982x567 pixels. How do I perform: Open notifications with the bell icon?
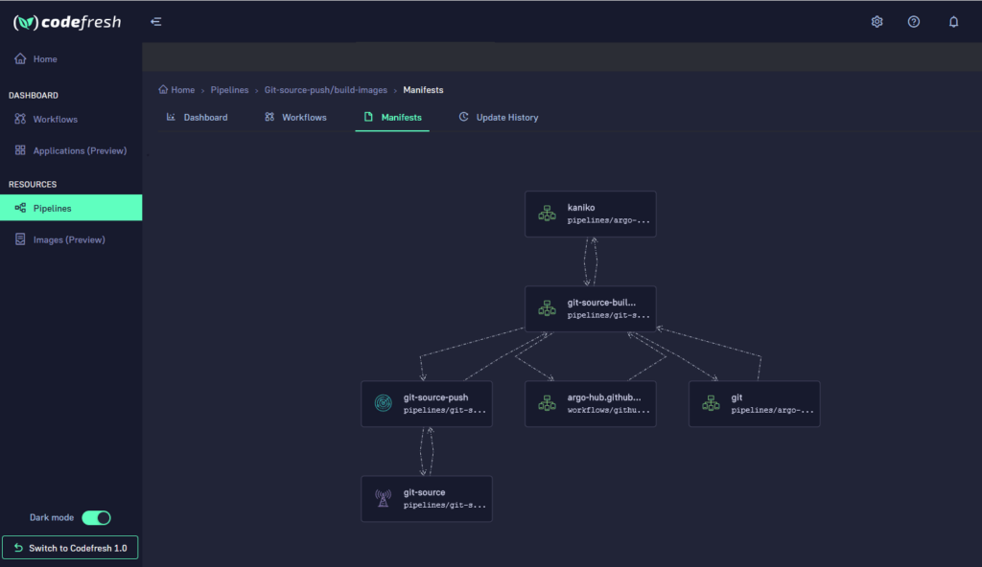[954, 20]
